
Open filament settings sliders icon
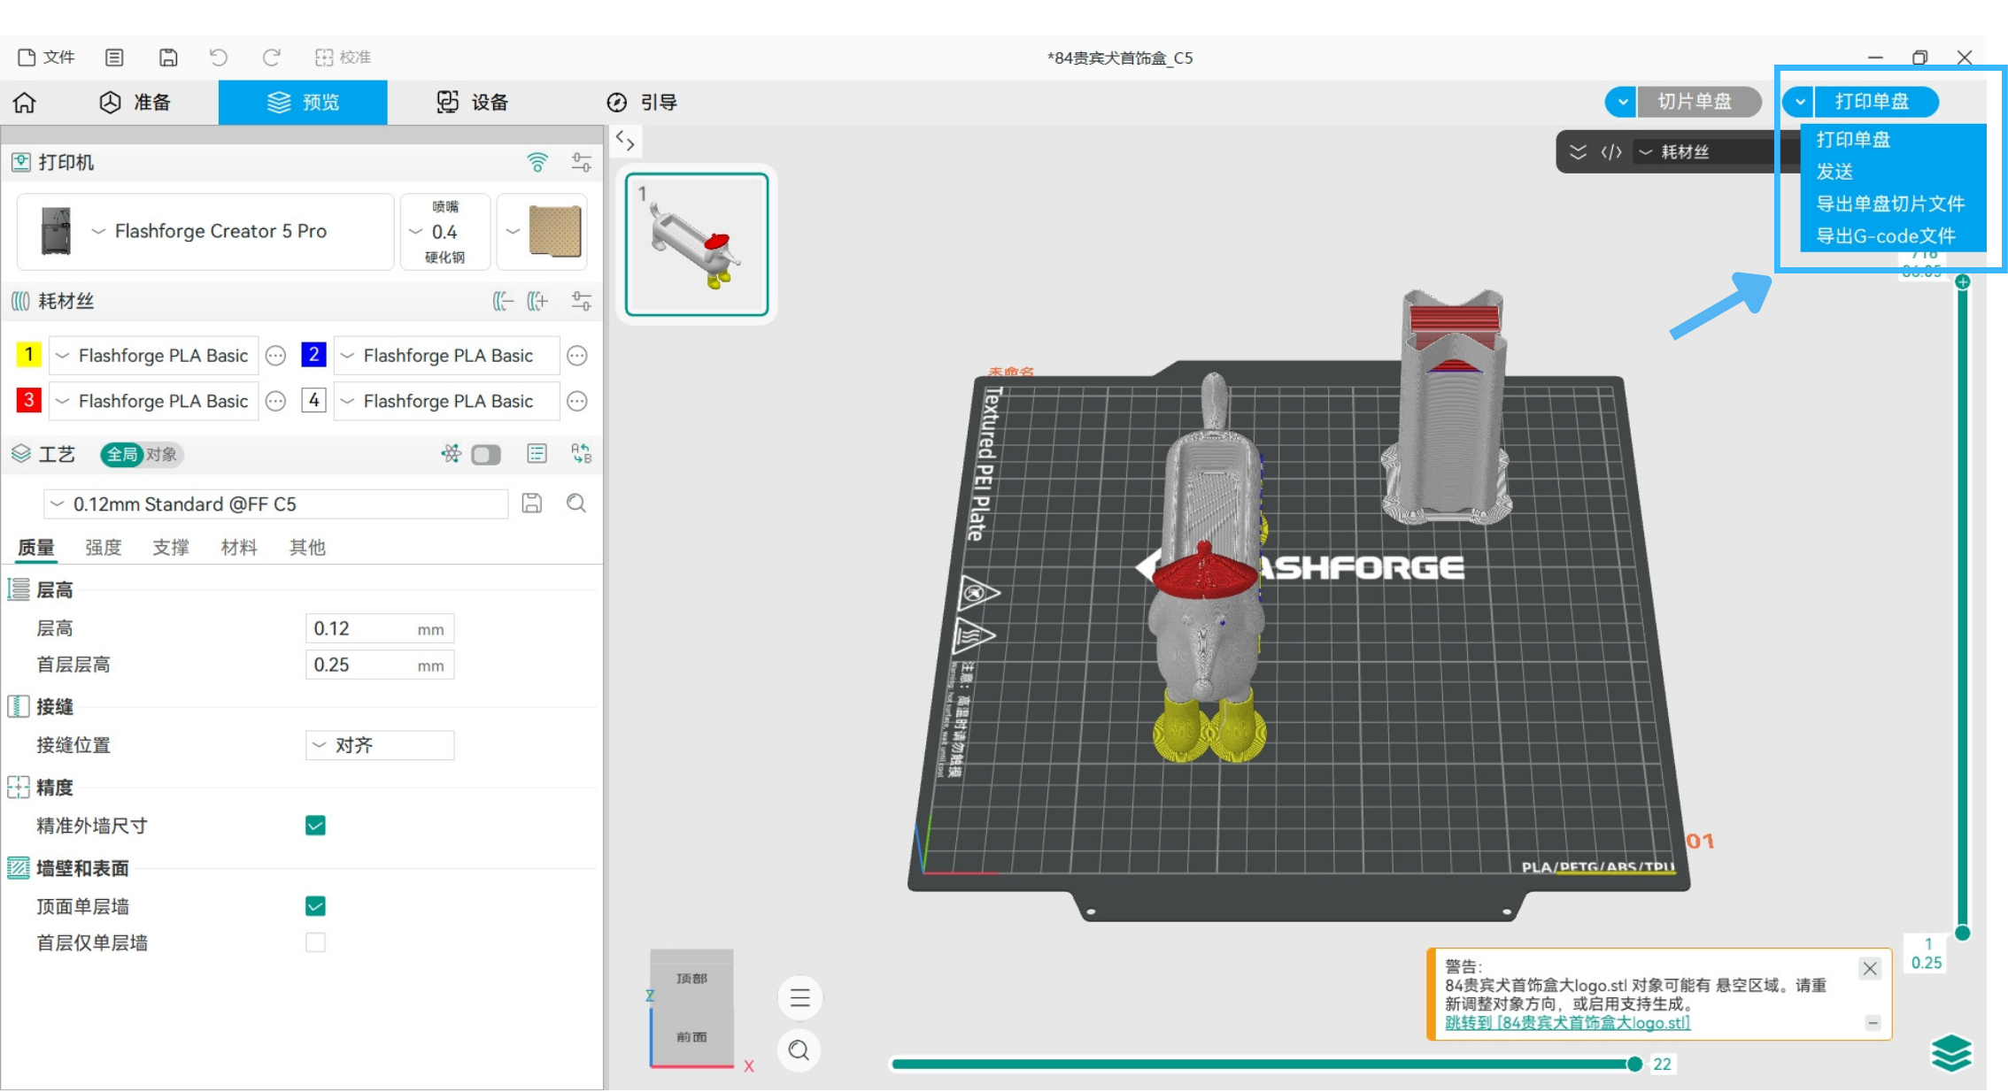(x=582, y=301)
